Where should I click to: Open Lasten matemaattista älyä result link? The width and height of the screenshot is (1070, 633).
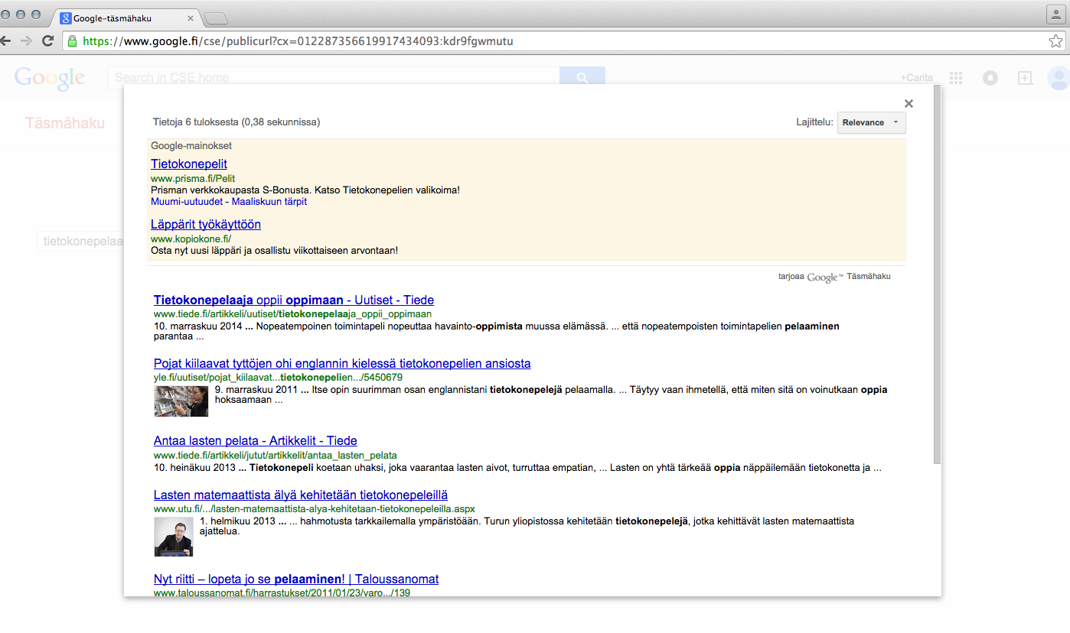301,495
